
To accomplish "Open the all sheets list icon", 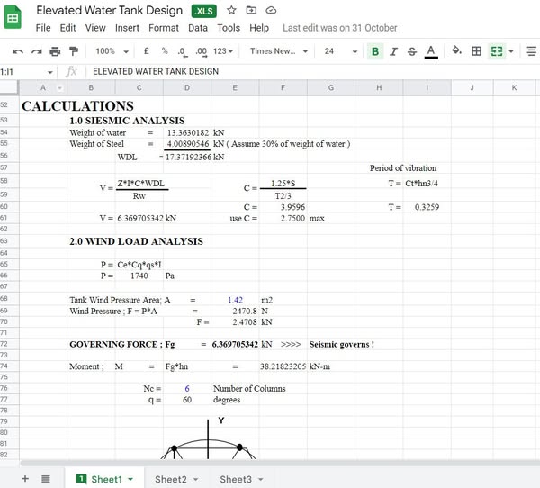I will (46, 479).
